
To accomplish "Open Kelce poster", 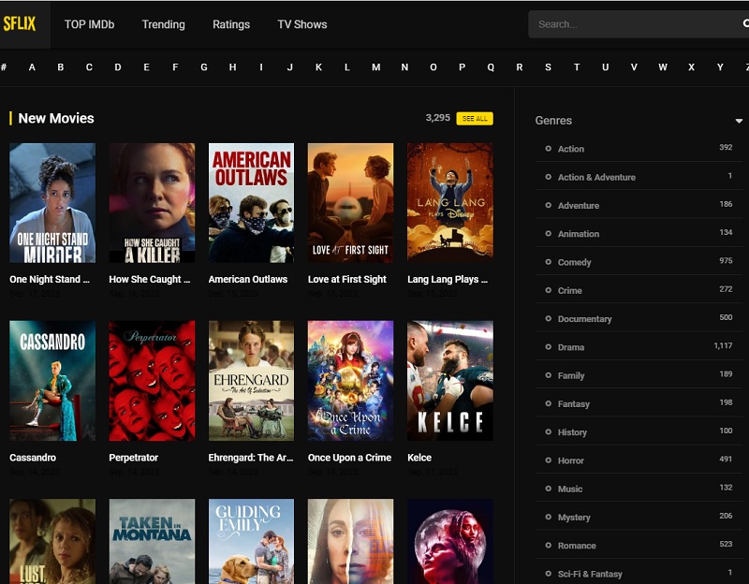I will pos(450,381).
